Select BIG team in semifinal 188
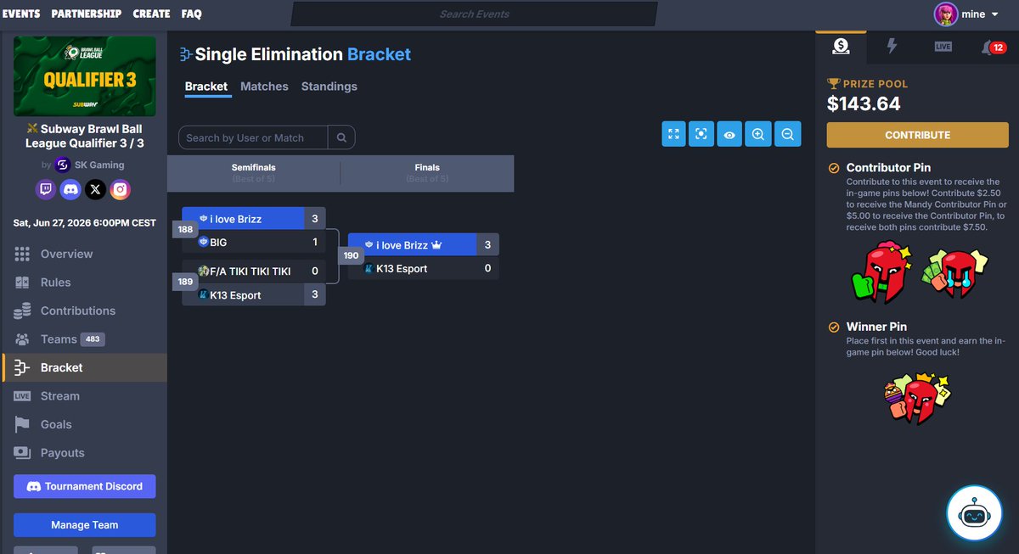The width and height of the screenshot is (1019, 554). (254, 242)
